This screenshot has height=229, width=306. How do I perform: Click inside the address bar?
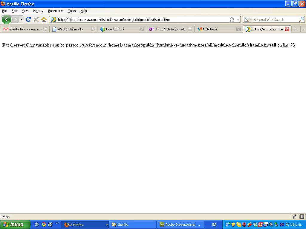[134, 19]
